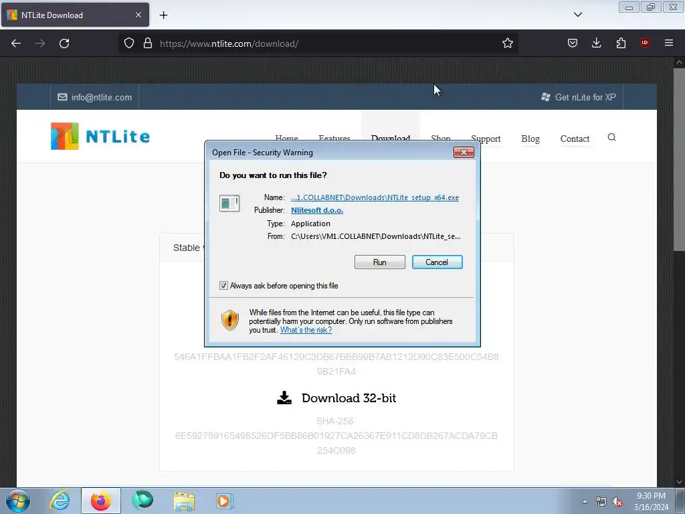Reload the page with the refresh icon
The height and width of the screenshot is (514, 685).
[64, 44]
